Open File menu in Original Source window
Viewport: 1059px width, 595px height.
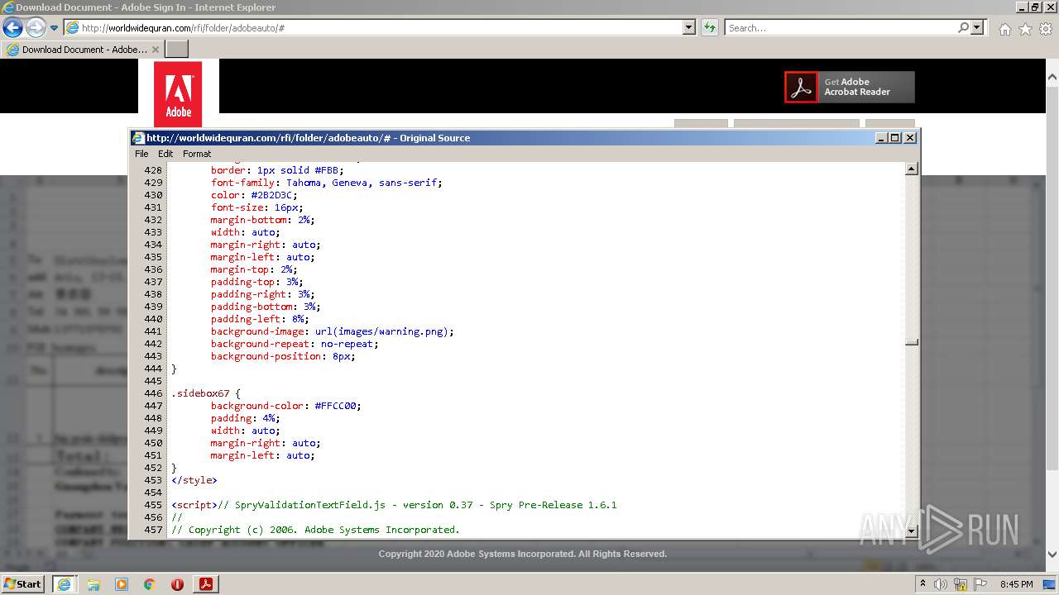(x=141, y=154)
